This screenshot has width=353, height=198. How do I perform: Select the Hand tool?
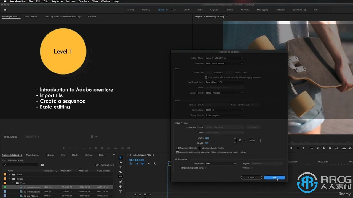coord(121,186)
